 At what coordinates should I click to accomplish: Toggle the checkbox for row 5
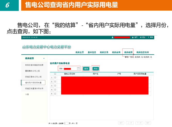pos(55,94)
